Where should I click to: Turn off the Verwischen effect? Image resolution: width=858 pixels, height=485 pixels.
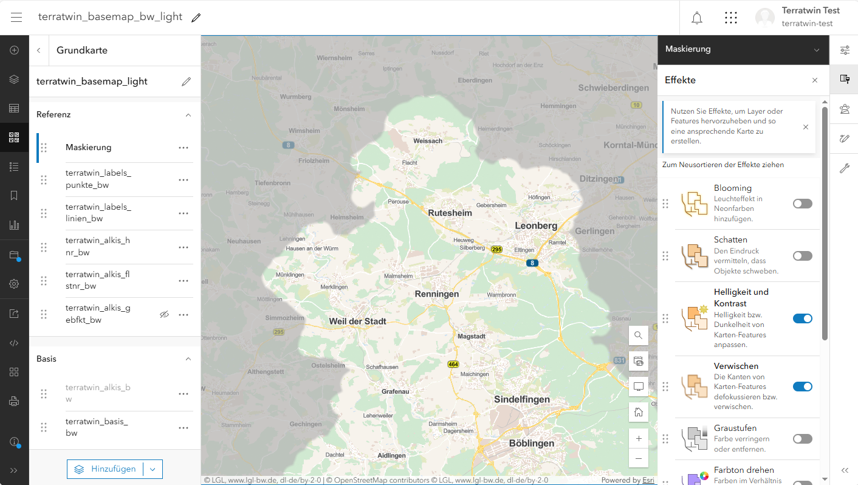pyautogui.click(x=802, y=387)
